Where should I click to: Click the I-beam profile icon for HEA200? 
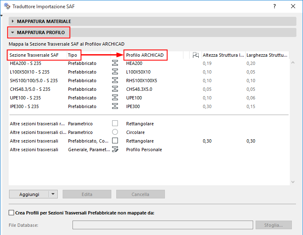pos(115,63)
